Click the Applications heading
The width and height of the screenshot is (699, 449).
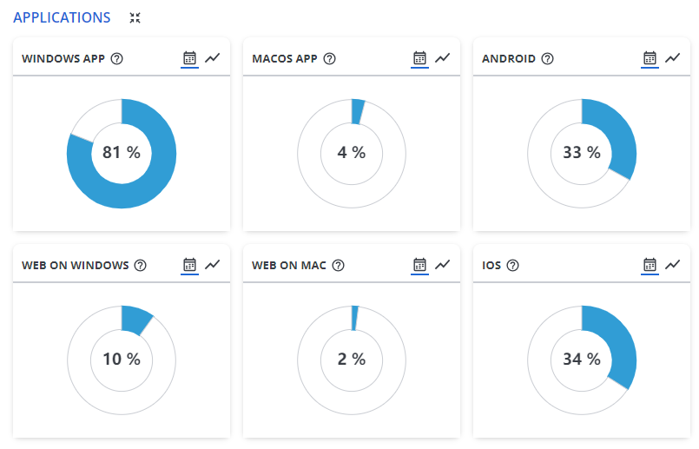[62, 17]
